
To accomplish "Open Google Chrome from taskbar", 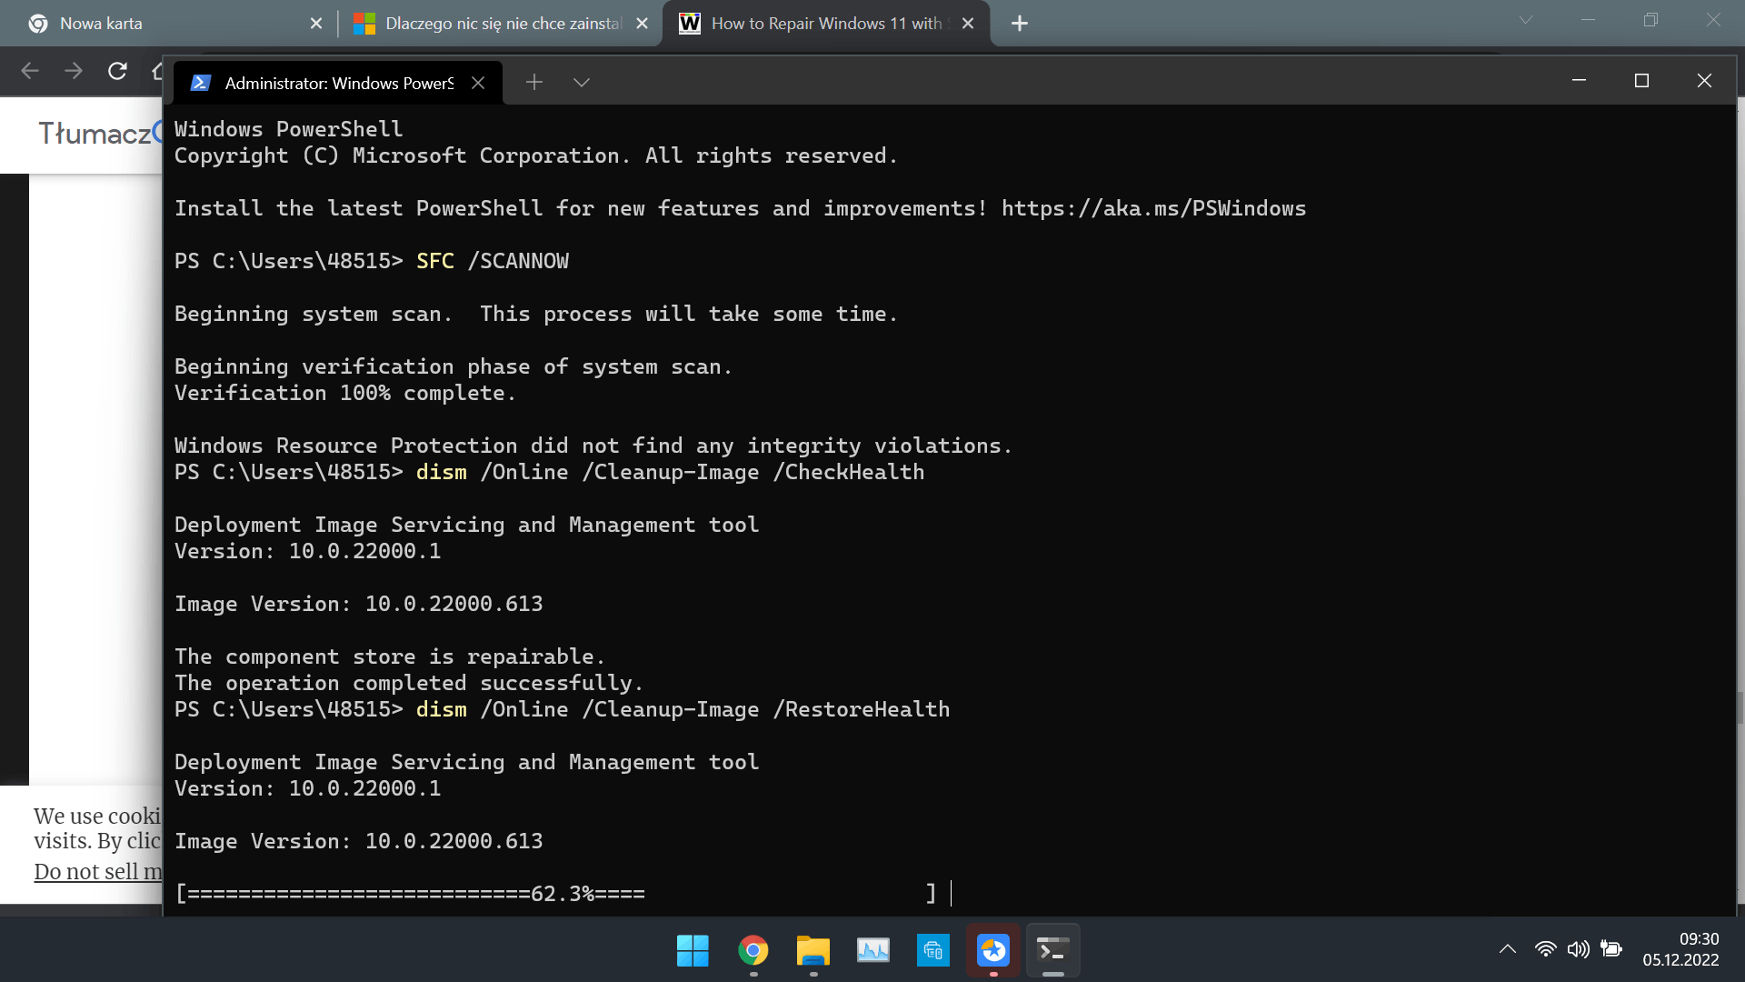I will pyautogui.click(x=753, y=951).
